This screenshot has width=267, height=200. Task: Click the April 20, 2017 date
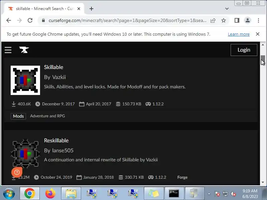click(x=98, y=104)
